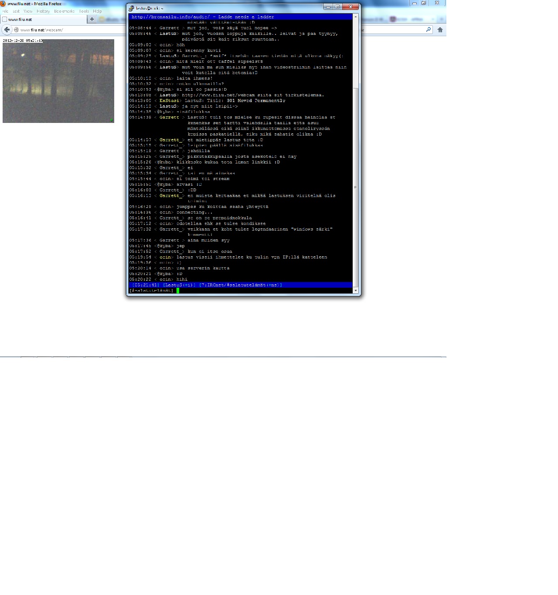The image size is (558, 595).
Task: Go to the Firefox home page icon
Action: point(440,30)
